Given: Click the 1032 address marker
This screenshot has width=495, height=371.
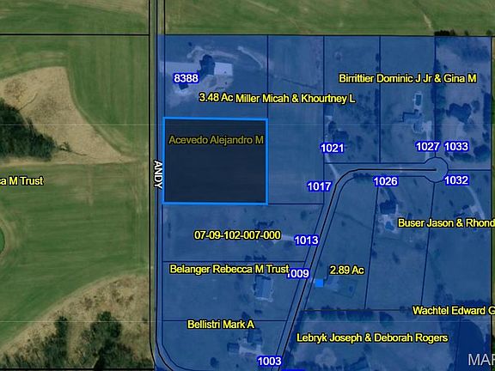Looking at the screenshot, I should click(456, 179).
